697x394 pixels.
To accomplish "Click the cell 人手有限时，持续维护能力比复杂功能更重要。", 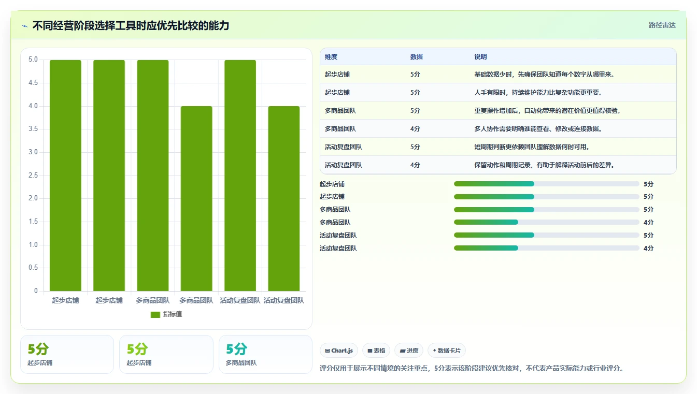I will (x=538, y=93).
